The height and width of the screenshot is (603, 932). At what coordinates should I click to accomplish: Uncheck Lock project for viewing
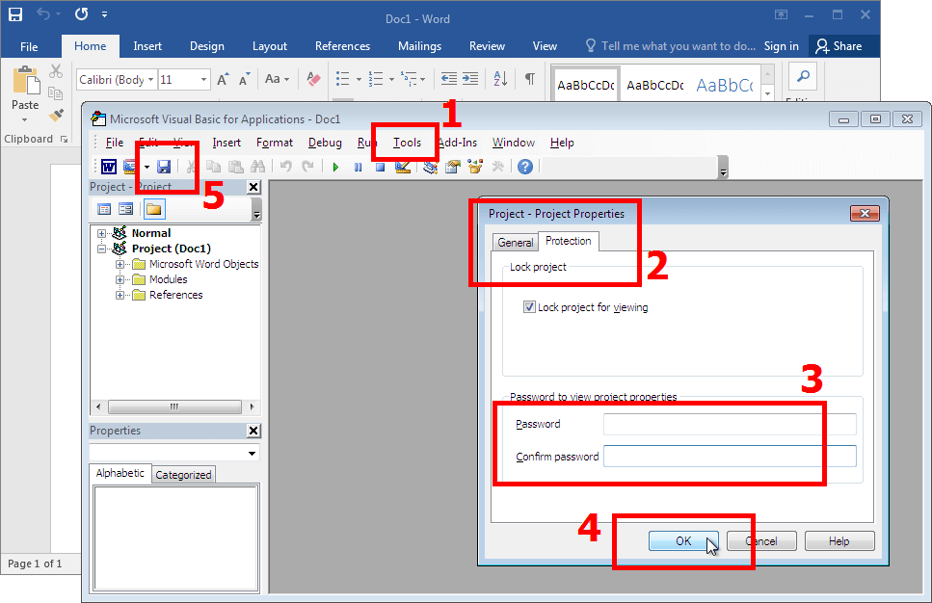(529, 307)
